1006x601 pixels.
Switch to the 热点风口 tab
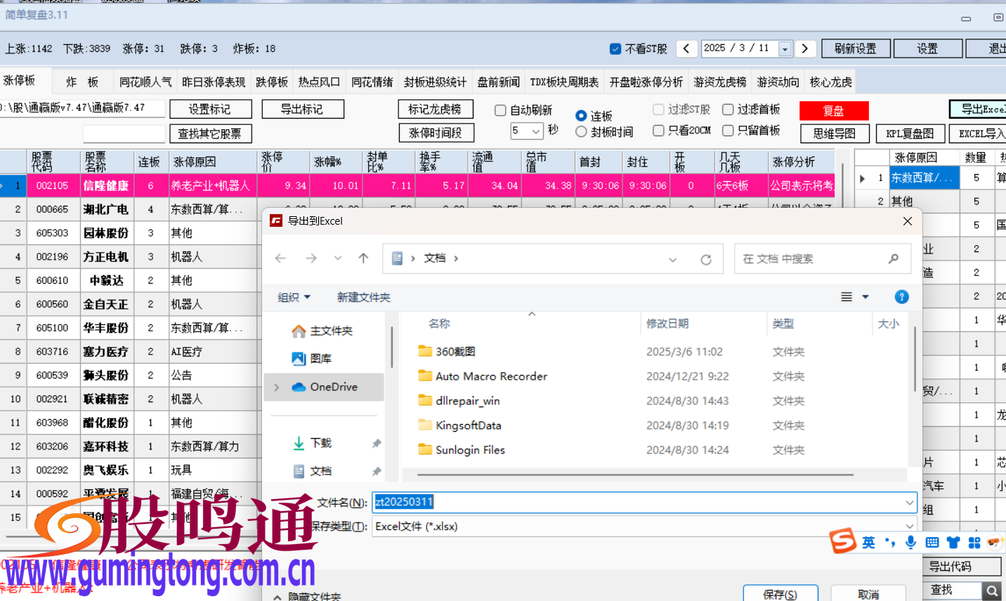[319, 81]
